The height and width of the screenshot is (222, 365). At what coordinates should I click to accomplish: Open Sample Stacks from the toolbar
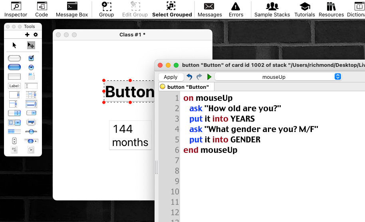coord(272,9)
